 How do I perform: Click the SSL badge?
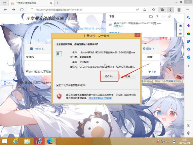point(8,83)
